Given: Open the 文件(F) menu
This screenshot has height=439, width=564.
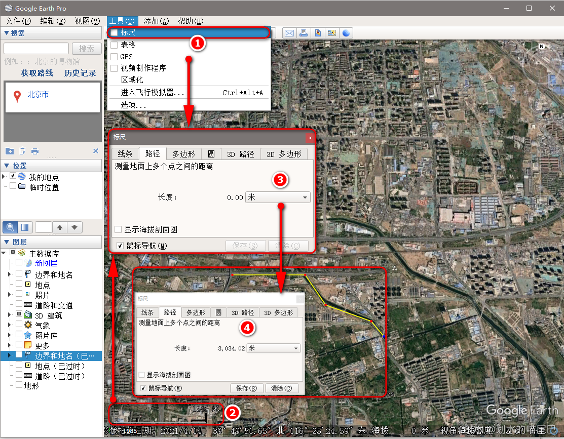Looking at the screenshot, I should point(18,21).
